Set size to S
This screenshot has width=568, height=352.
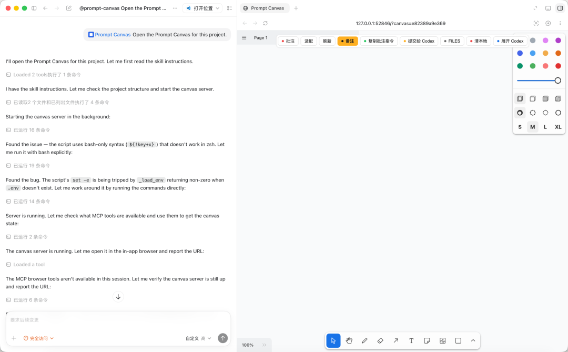pos(520,127)
